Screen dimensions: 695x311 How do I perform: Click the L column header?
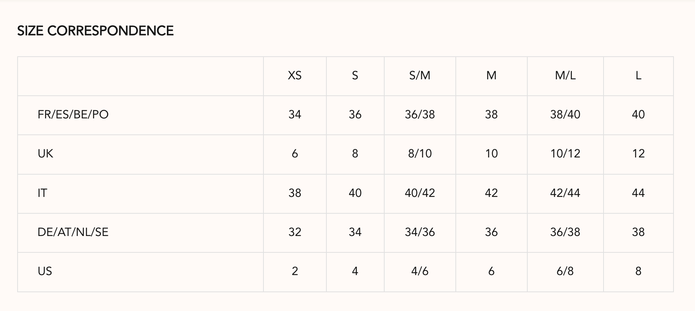click(638, 75)
